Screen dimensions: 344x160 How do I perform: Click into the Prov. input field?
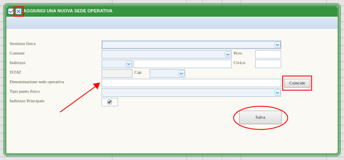(268, 54)
